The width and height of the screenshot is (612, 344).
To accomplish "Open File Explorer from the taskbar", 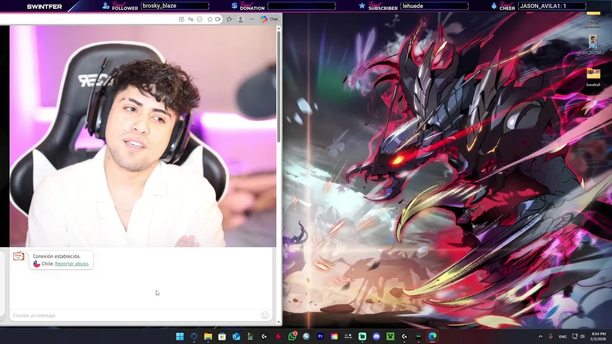I will click(208, 336).
